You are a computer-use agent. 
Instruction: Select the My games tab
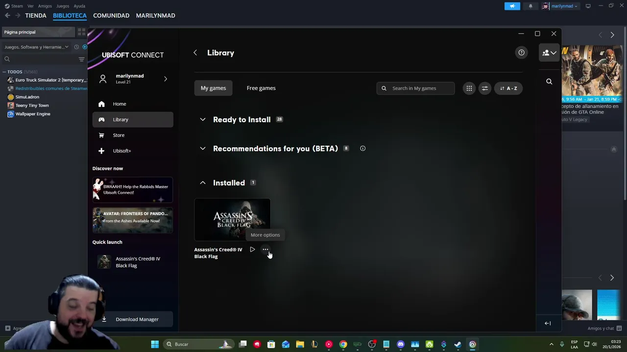pyautogui.click(x=214, y=88)
